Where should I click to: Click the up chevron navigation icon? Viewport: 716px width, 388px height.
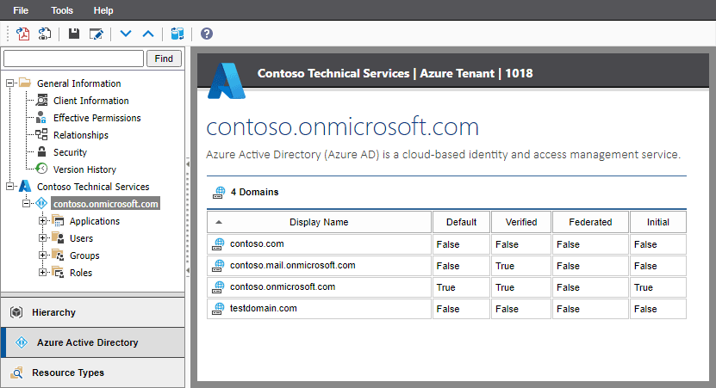pos(148,34)
